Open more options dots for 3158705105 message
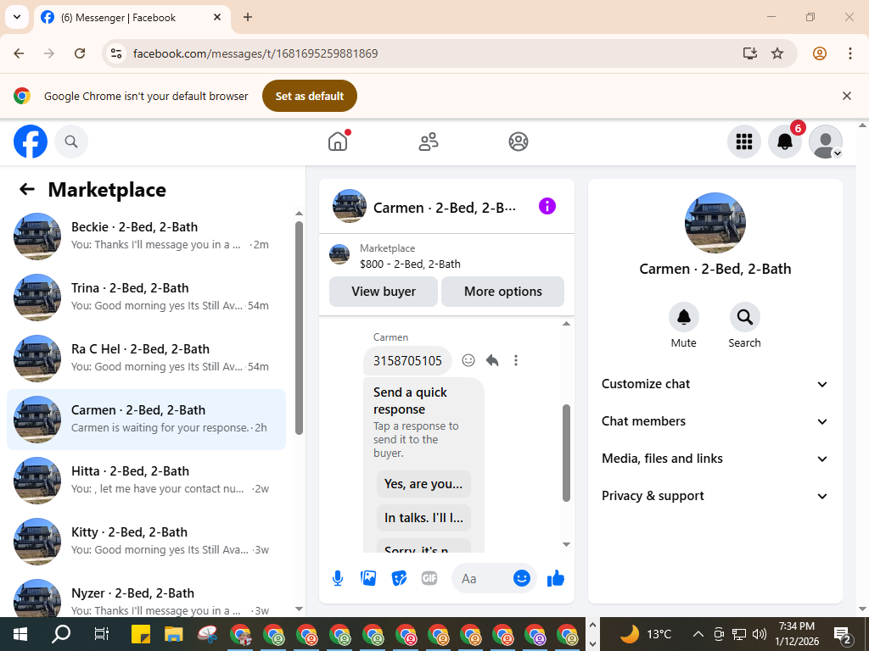This screenshot has width=869, height=651. coord(516,360)
